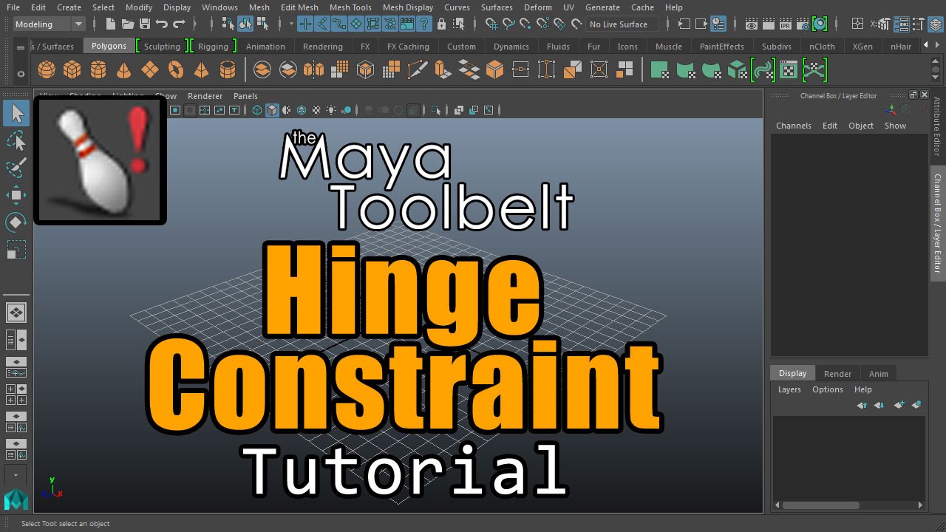The image size is (946, 532).
Task: Click the Mirror geometry shelf icon
Action: [314, 70]
